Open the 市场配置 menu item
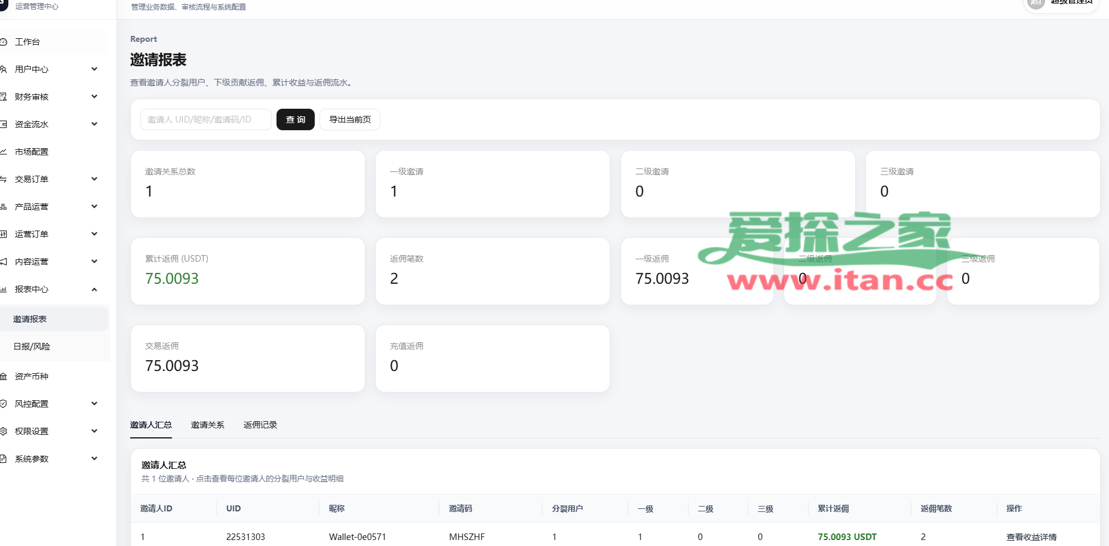1109x546 pixels. click(x=54, y=152)
